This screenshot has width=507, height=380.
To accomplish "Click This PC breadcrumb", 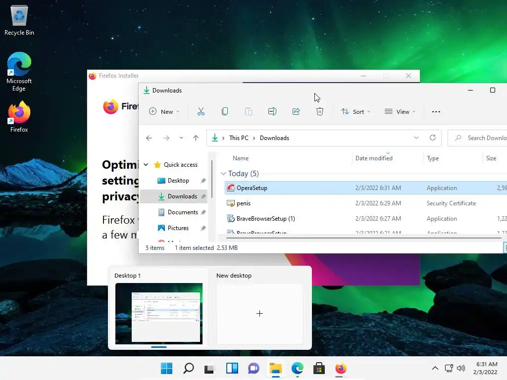I will tap(239, 138).
